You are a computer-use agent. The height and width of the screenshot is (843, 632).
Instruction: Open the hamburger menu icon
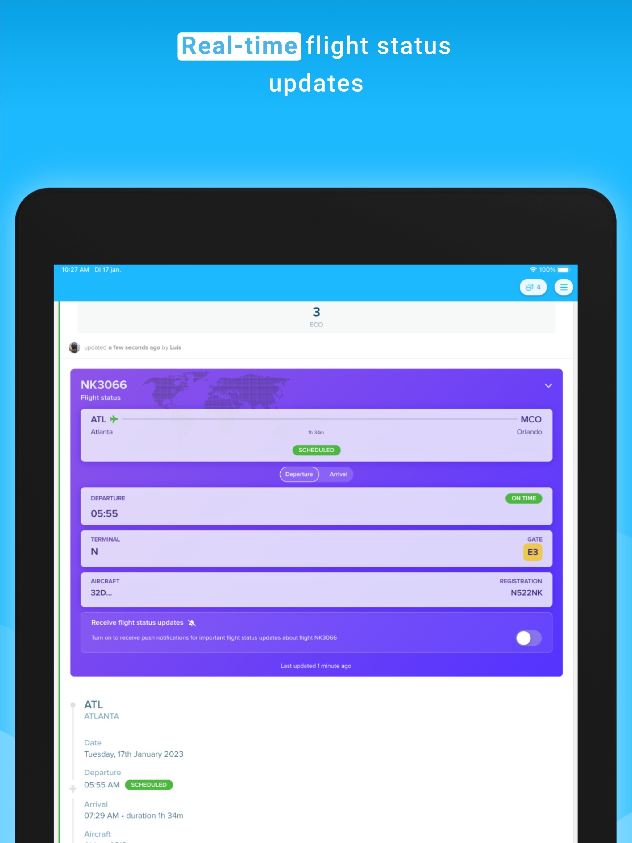click(566, 287)
